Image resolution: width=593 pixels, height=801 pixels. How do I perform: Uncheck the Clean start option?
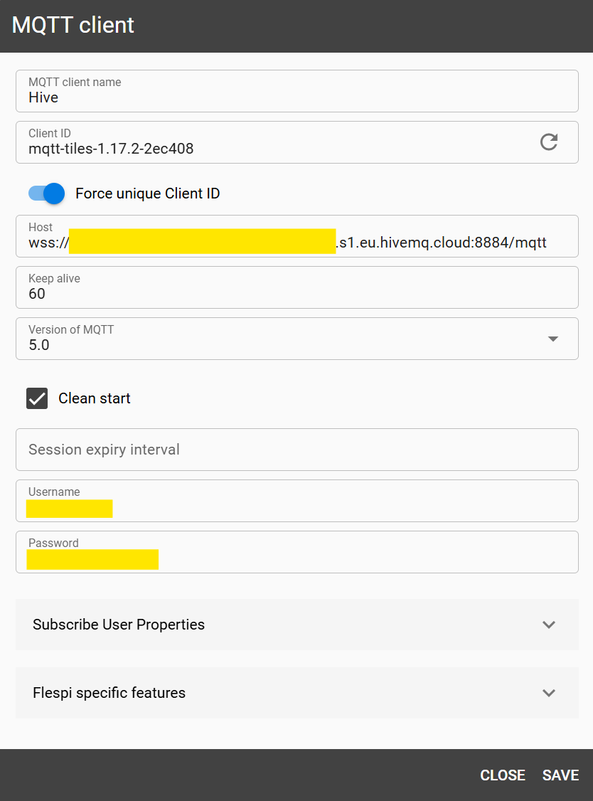pyautogui.click(x=36, y=398)
